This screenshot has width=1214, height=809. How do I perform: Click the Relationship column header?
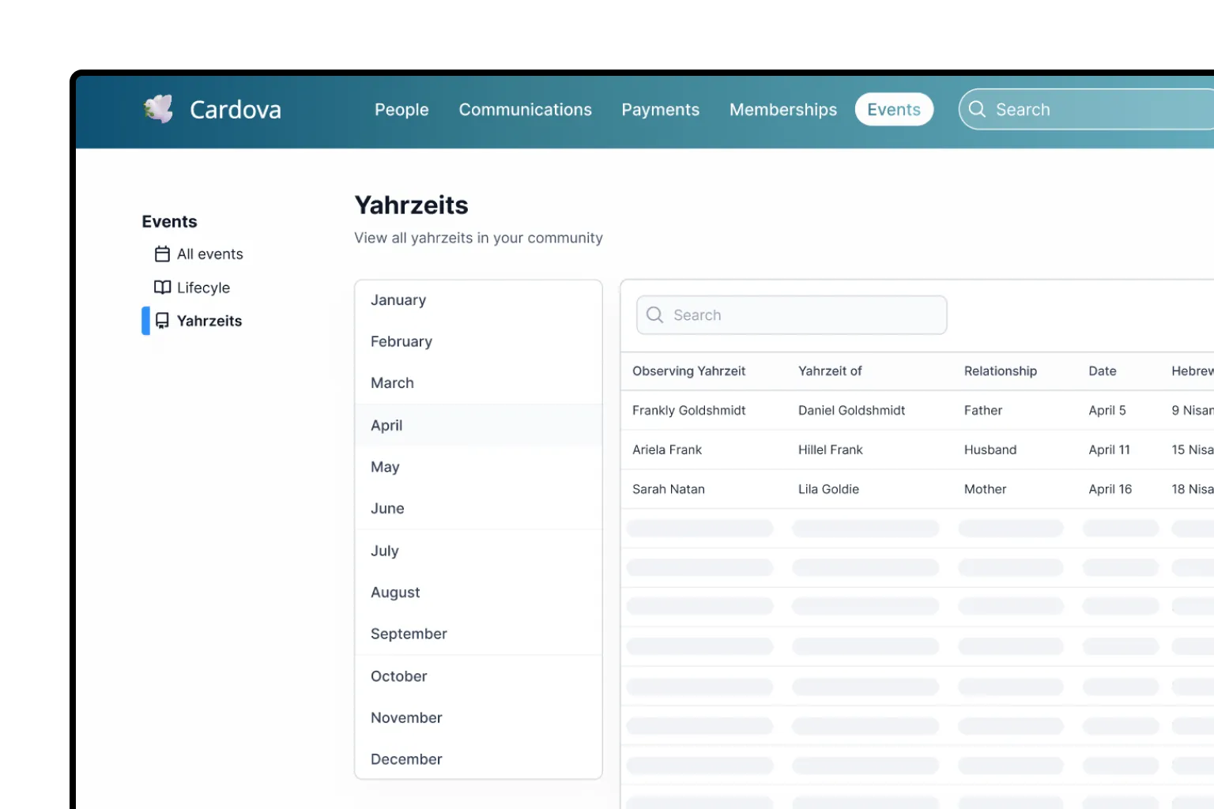pyautogui.click(x=1001, y=371)
